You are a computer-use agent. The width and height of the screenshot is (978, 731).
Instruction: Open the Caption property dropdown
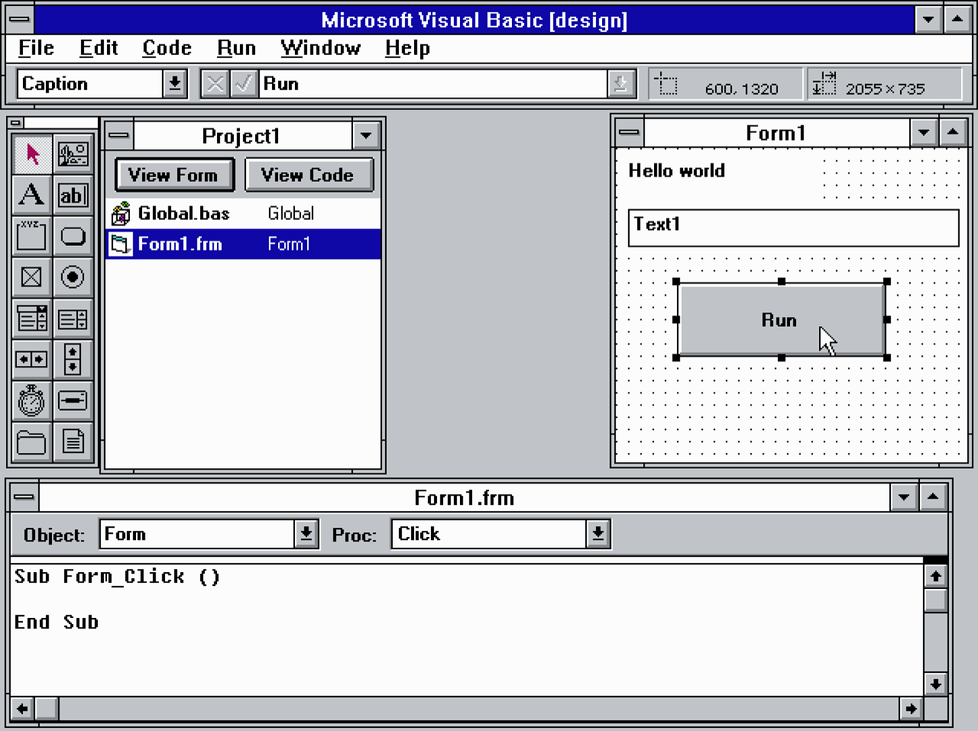click(x=174, y=84)
